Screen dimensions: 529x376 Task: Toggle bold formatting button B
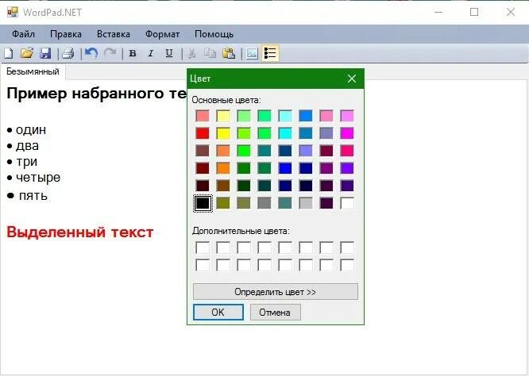133,53
